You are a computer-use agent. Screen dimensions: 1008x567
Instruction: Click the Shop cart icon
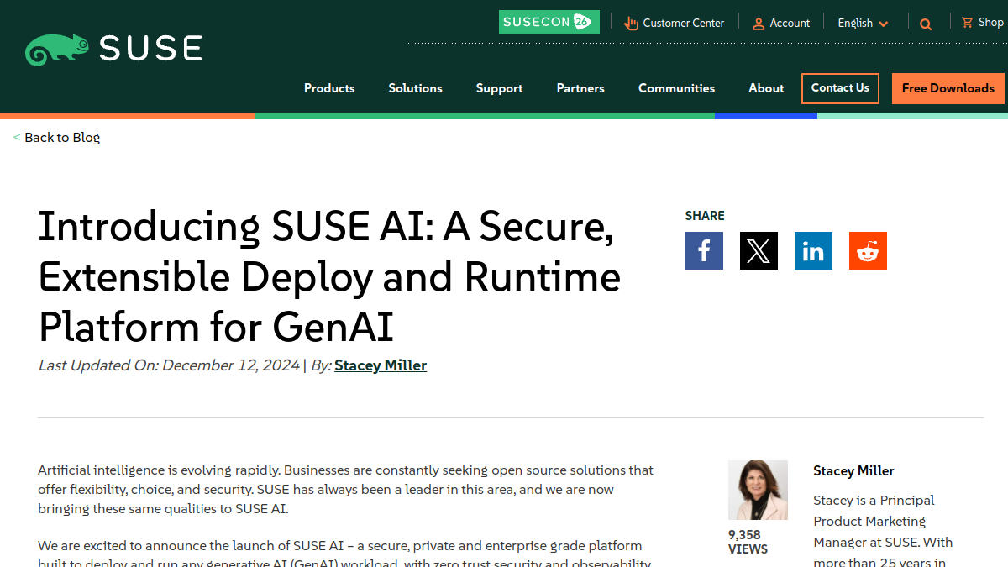pyautogui.click(x=968, y=23)
